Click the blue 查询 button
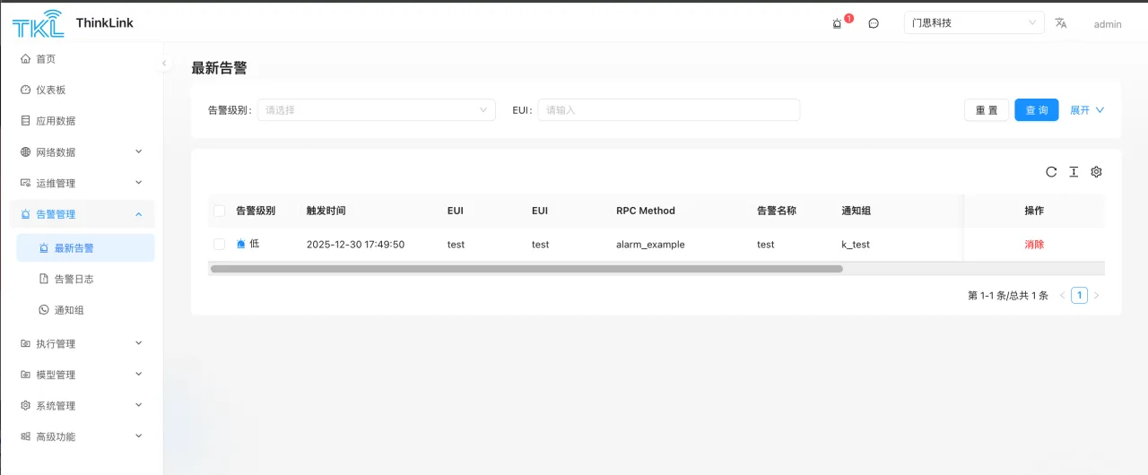The image size is (1148, 475). pyautogui.click(x=1037, y=110)
